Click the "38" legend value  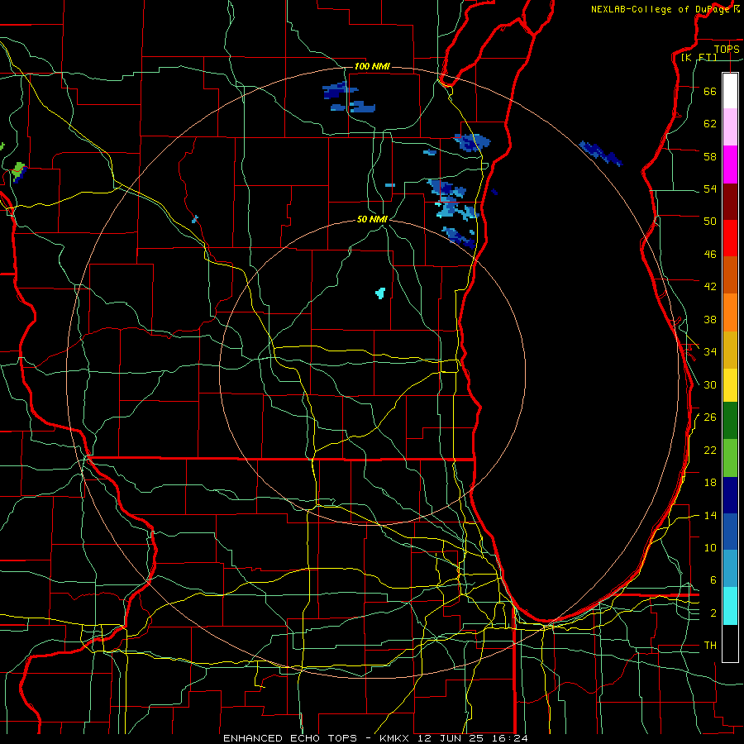coord(710,319)
